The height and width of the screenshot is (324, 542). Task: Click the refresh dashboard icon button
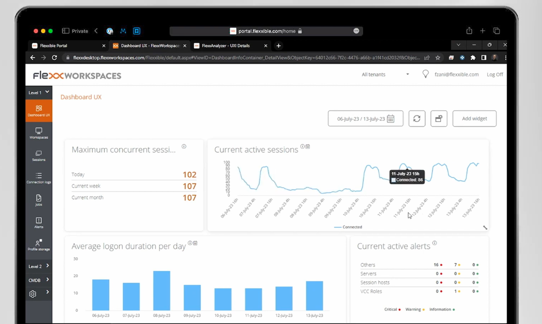coord(417,119)
